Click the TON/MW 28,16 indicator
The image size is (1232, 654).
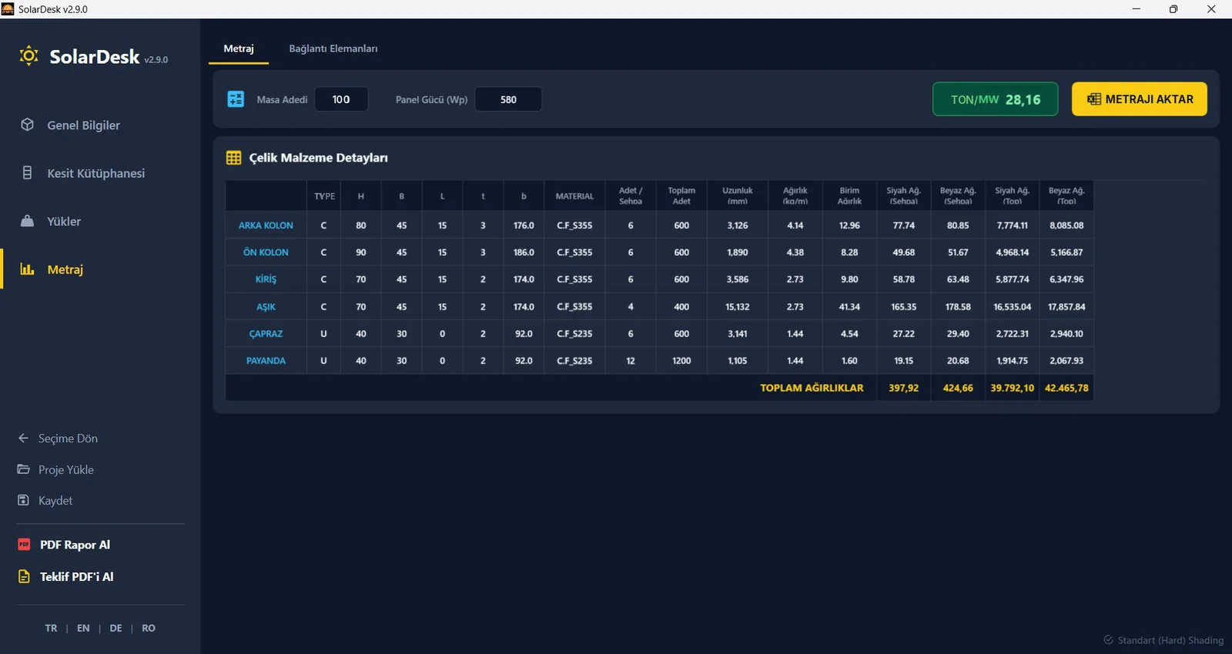coord(995,99)
